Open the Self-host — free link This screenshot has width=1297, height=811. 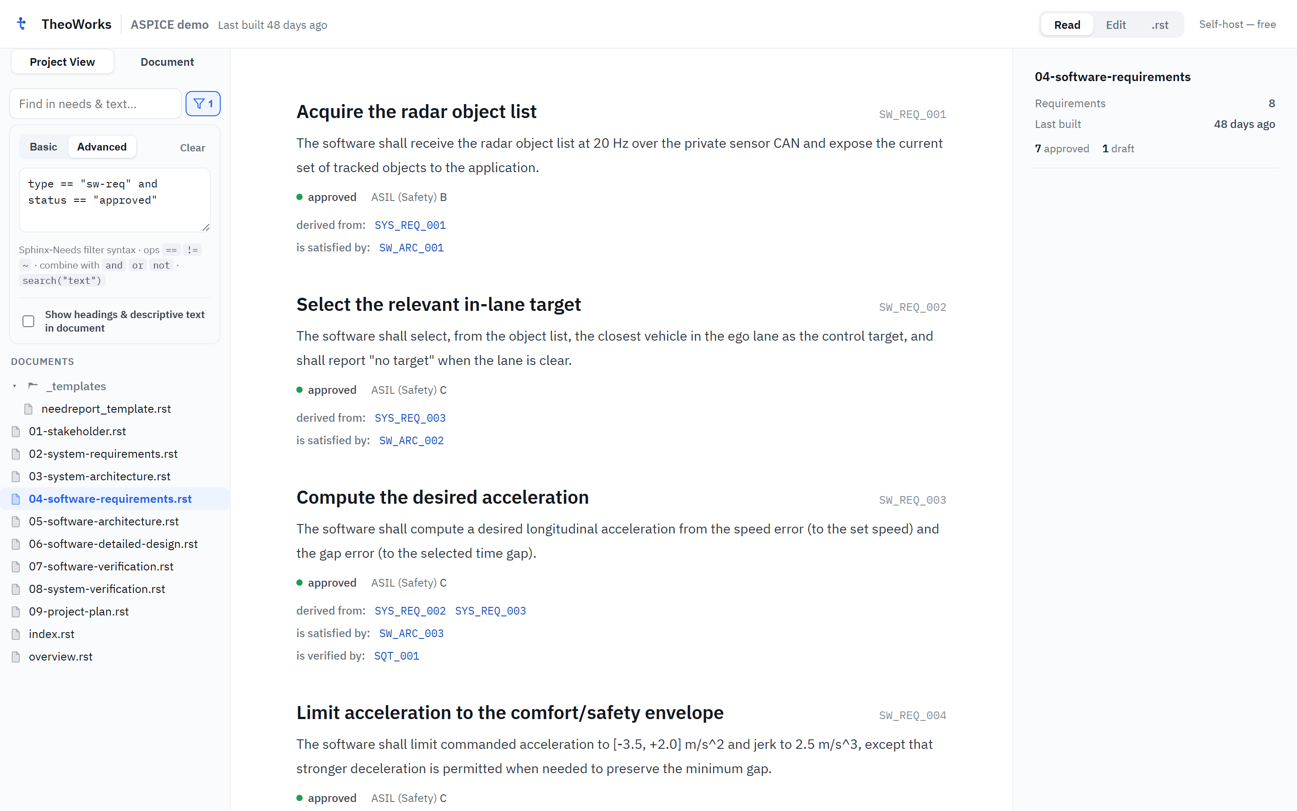point(1238,24)
